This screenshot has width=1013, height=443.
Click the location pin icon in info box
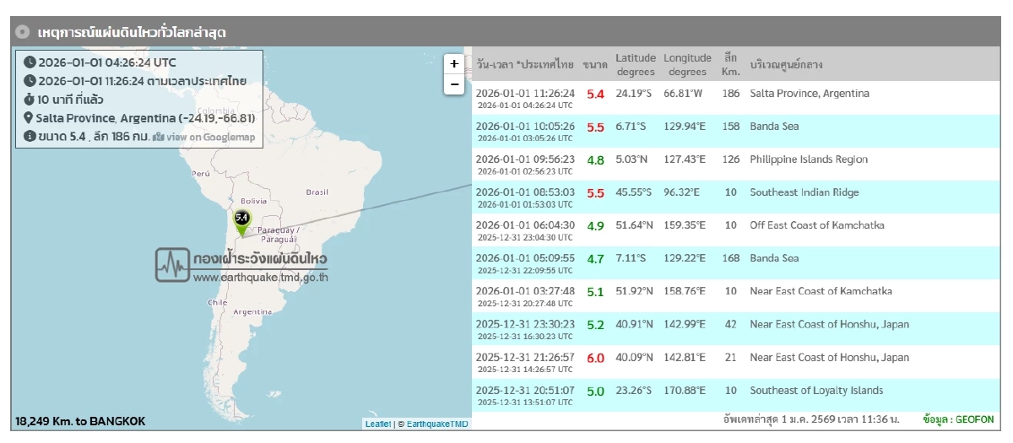coord(29,118)
